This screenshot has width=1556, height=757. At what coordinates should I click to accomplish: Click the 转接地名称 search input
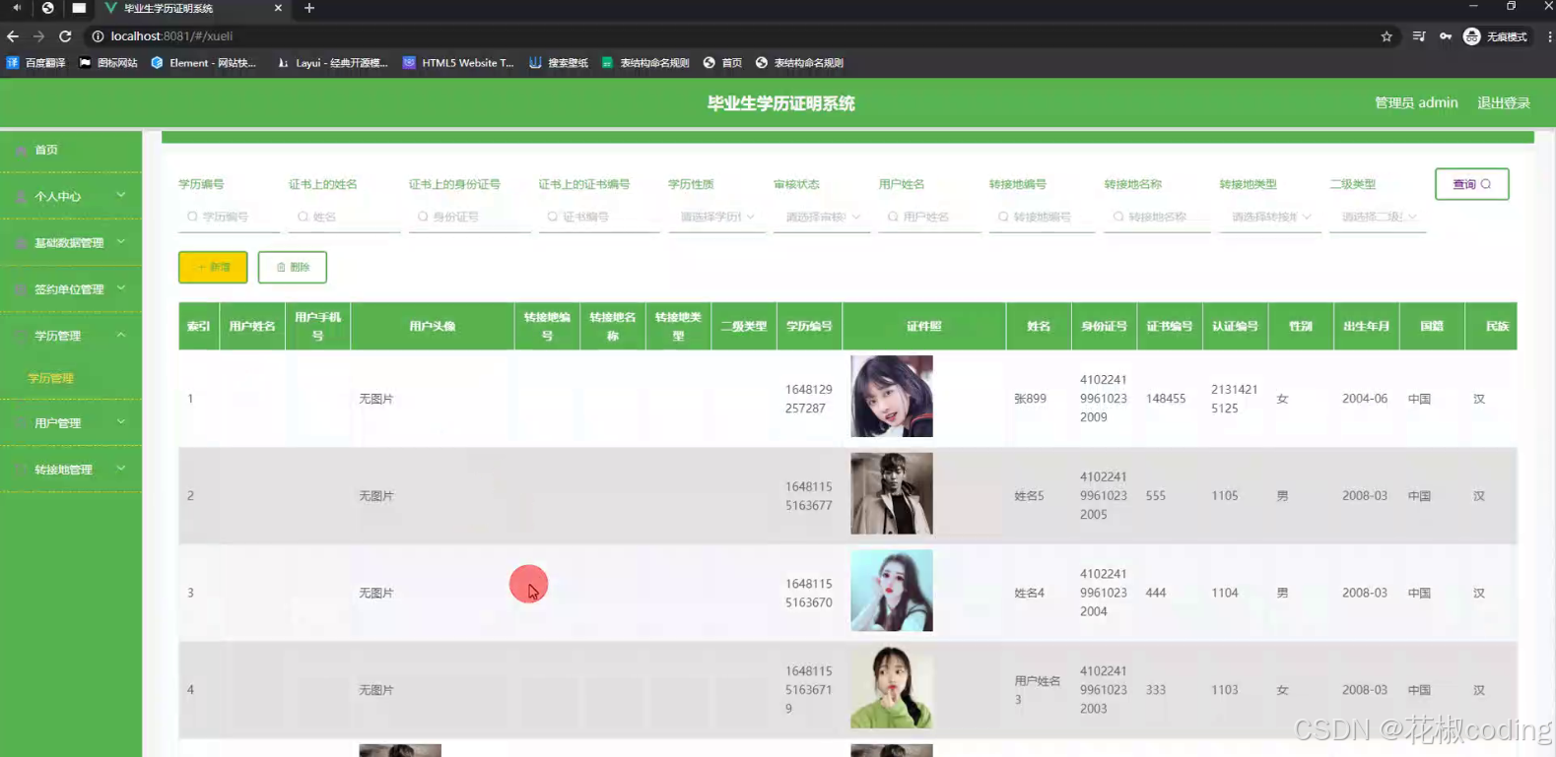tap(1157, 217)
